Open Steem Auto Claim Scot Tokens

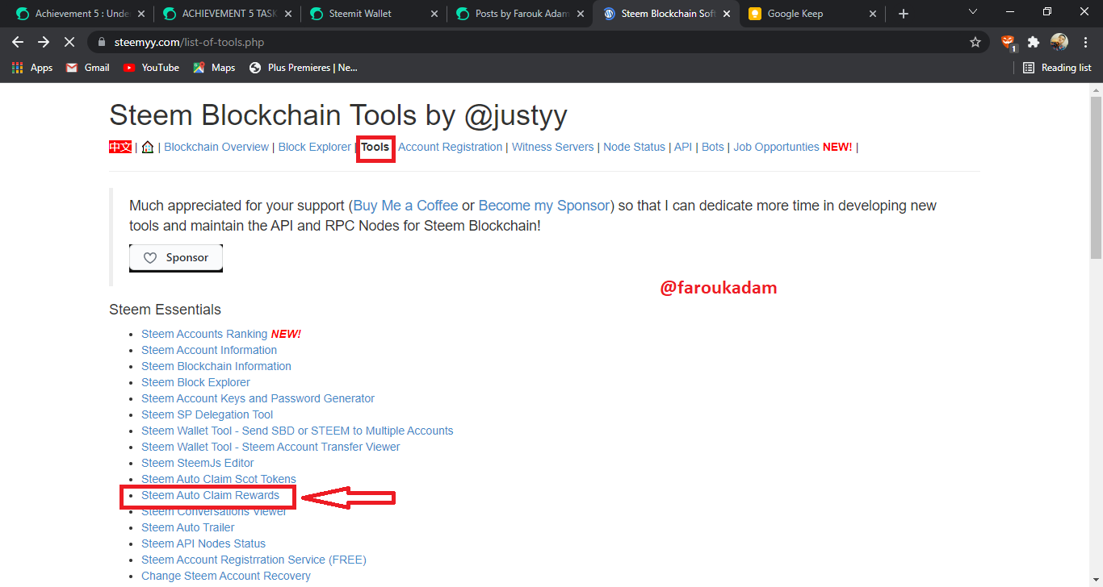point(219,479)
